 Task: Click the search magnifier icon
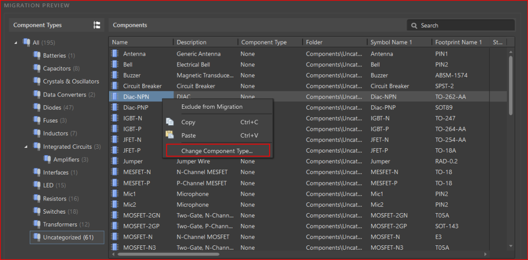tap(414, 25)
